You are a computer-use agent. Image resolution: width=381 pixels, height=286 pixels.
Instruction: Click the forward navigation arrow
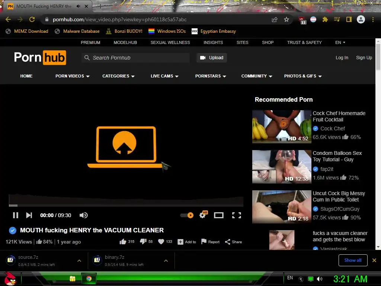pyautogui.click(x=20, y=19)
